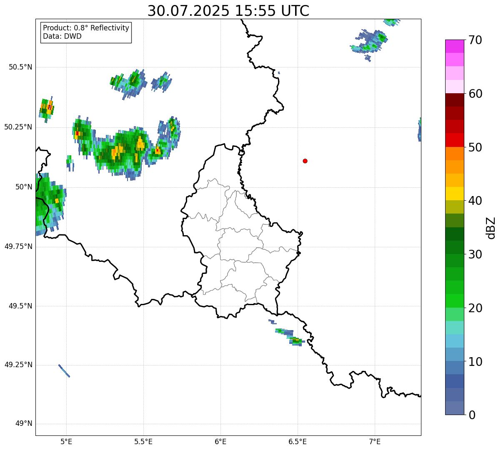Viewport: 501px width, 450px height.
Task: Click the 'dBZ' colorbar label
Action: pos(491,228)
